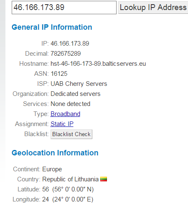188x209 pixels.
Task: Open the Broadband type link
Action: pyautogui.click(x=65, y=114)
